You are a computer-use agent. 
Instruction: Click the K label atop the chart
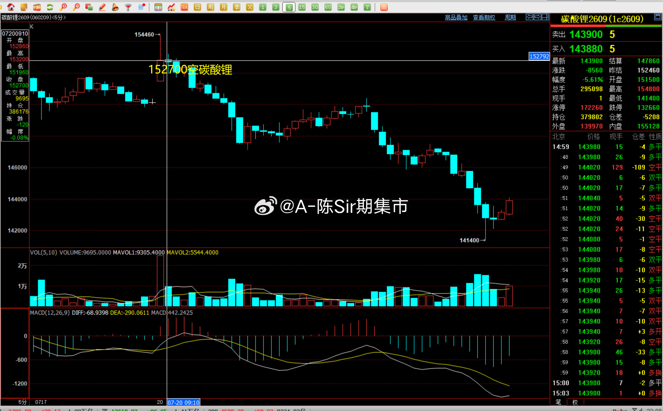click(x=32, y=27)
